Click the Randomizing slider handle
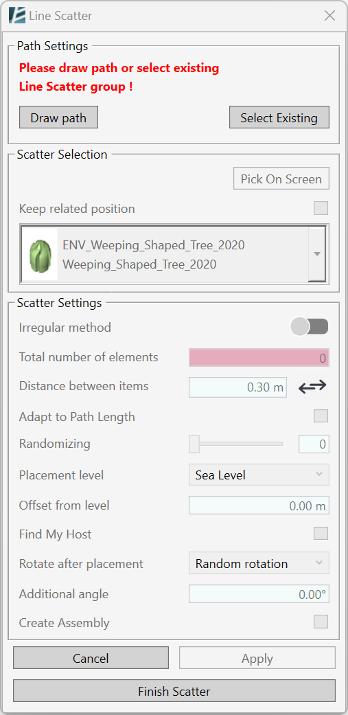This screenshot has height=715, width=348. pos(194,444)
